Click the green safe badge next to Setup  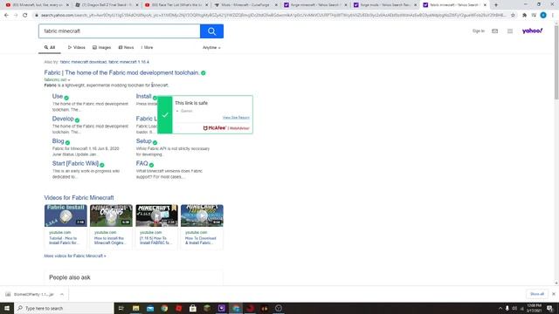click(x=155, y=143)
